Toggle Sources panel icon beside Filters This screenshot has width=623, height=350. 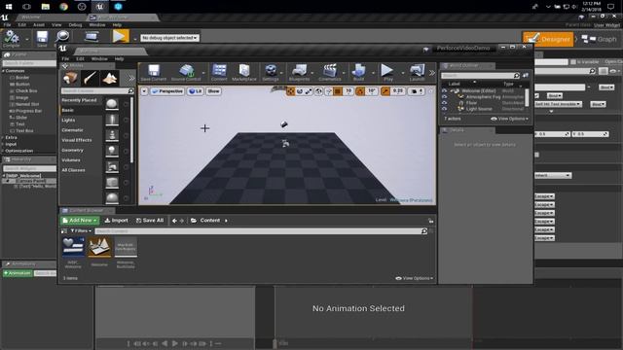pyautogui.click(x=64, y=231)
